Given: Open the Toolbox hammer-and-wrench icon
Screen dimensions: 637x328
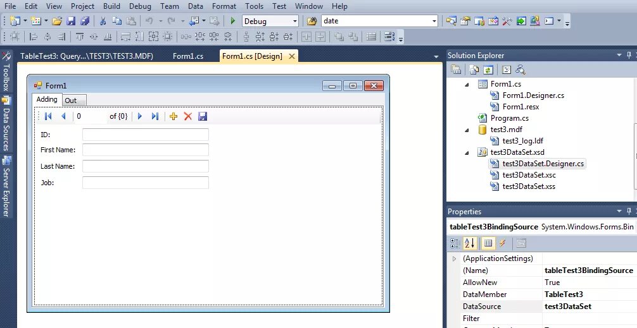Looking at the screenshot, I should click(x=507, y=21).
